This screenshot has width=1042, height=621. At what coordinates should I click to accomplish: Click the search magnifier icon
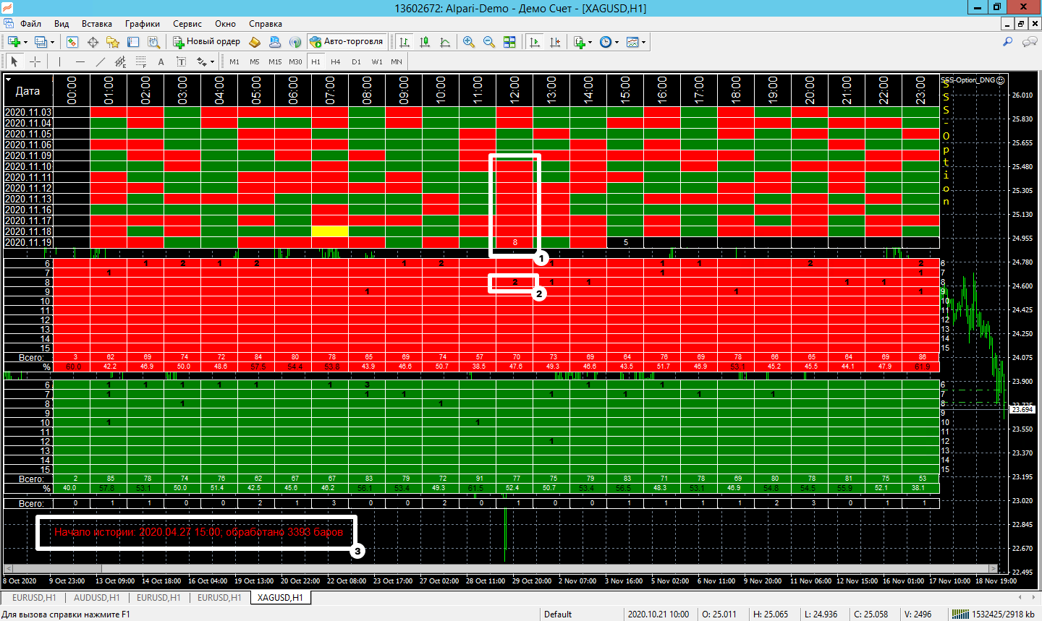pos(1007,42)
